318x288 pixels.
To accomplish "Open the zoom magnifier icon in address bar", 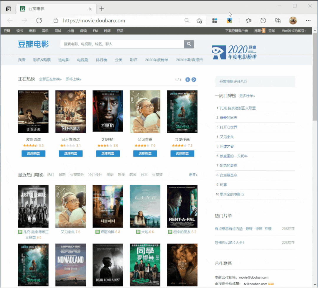I will (187, 21).
